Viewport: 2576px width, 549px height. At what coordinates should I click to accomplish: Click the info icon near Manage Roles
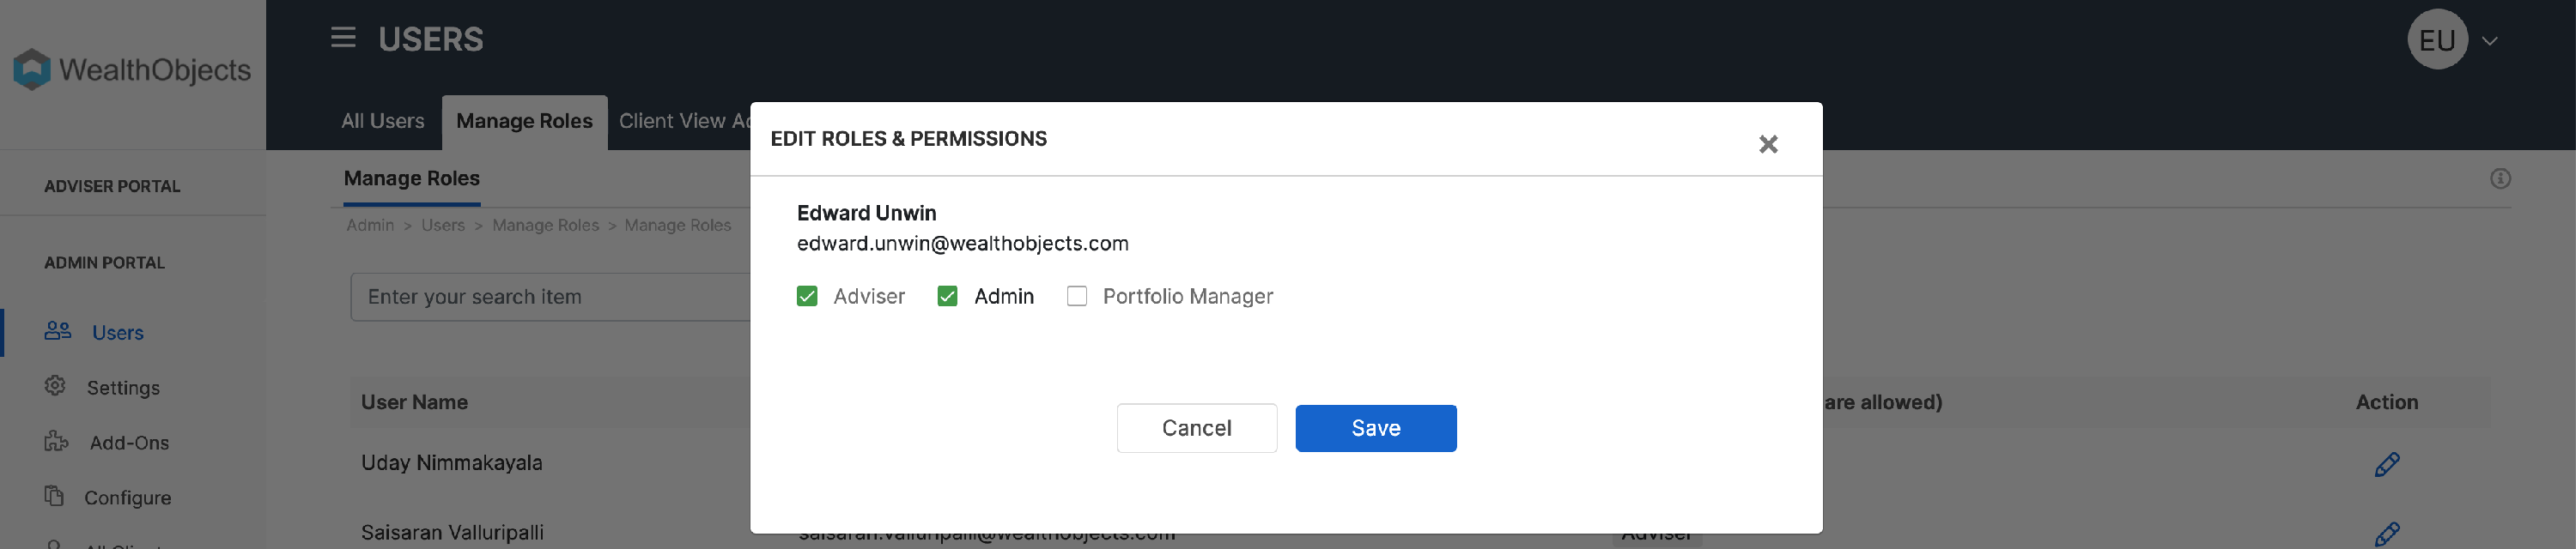pos(2500,178)
